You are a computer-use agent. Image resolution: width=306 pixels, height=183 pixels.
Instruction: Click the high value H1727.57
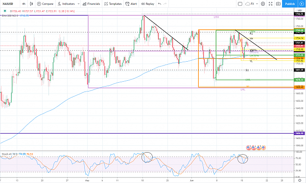point(28,11)
